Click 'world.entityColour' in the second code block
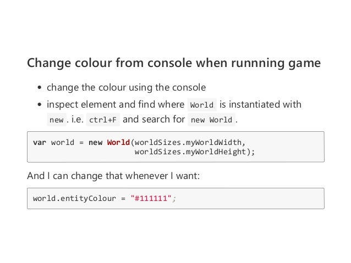Image resolution: width=351 pixels, height=263 pixels. [74, 198]
